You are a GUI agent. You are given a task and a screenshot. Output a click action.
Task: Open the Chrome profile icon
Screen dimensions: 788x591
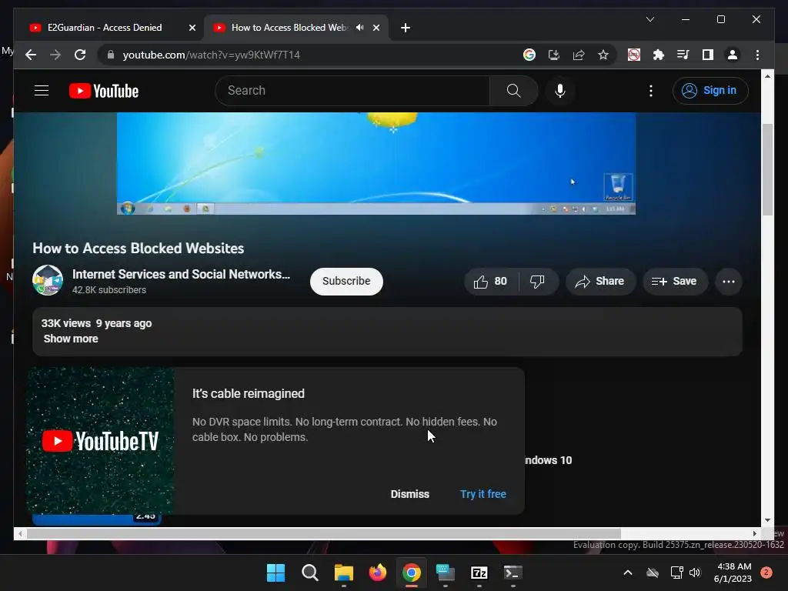click(733, 55)
